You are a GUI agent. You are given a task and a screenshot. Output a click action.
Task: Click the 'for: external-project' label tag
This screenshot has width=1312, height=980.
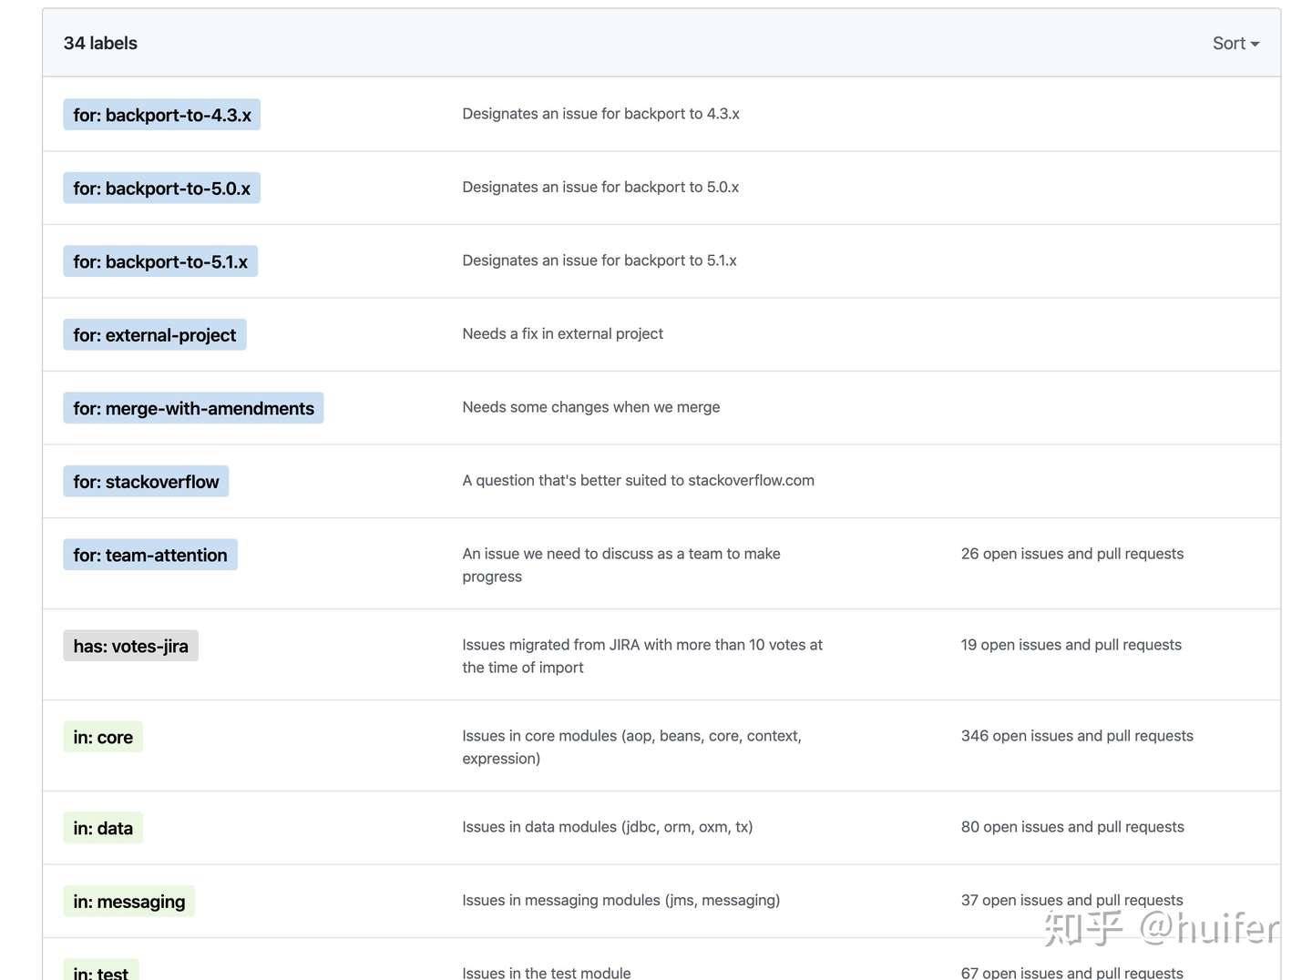point(155,335)
